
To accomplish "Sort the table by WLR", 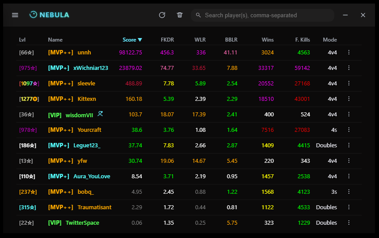I will coord(200,40).
